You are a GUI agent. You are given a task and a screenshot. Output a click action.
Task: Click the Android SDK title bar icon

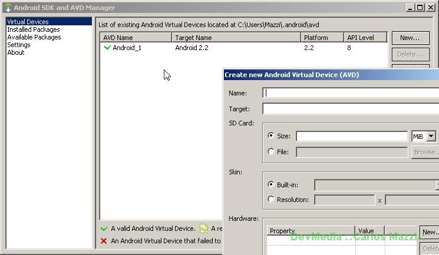(x=7, y=8)
